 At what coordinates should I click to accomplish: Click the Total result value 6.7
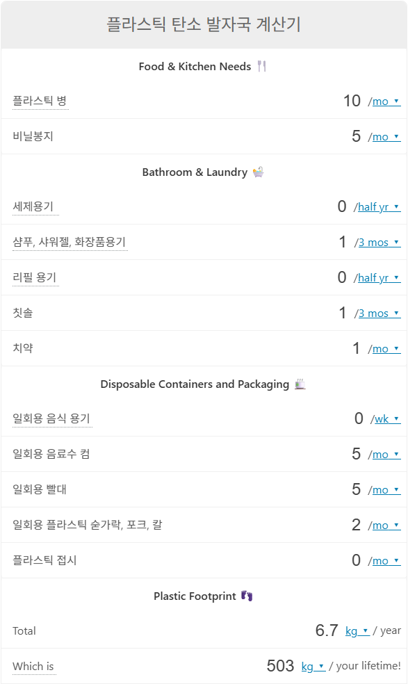point(327,630)
